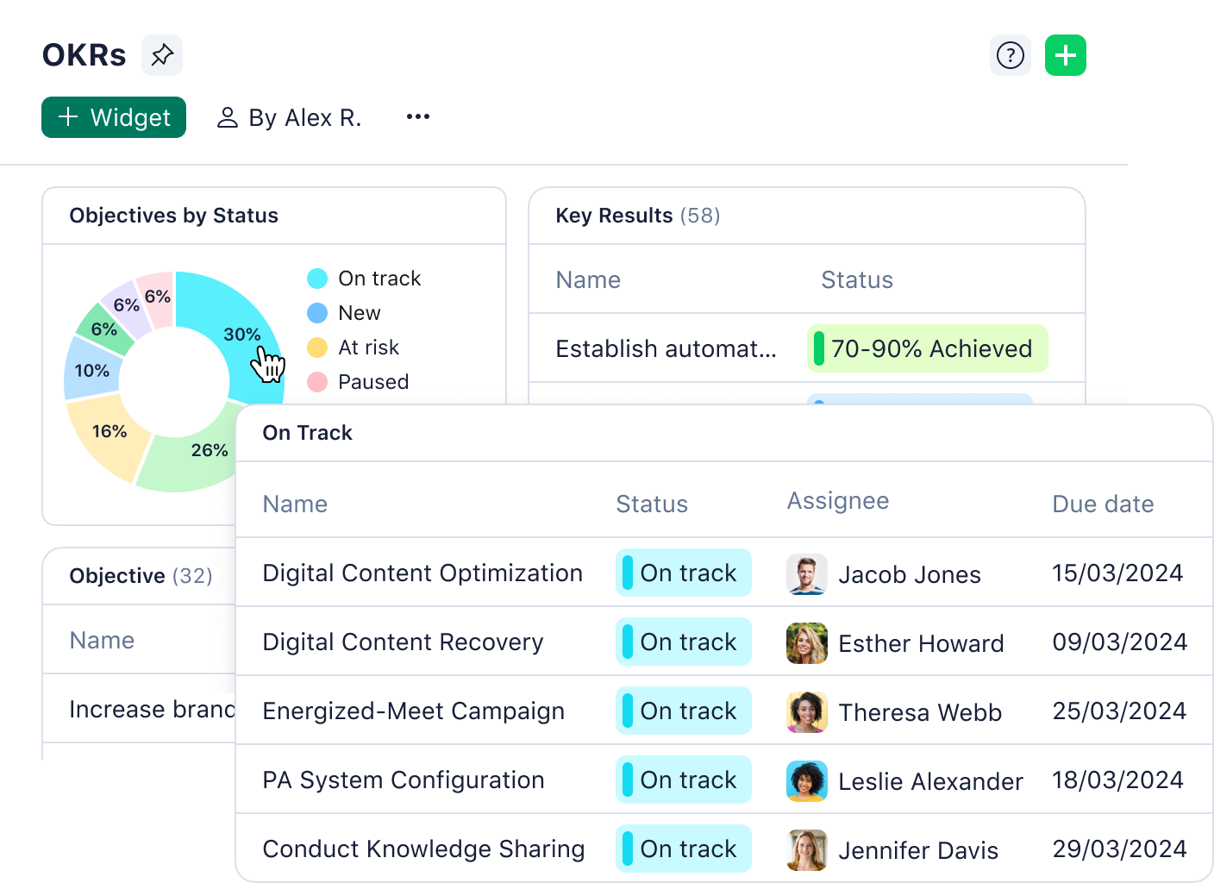Pin the OKRs dashboard
Viewport: 1214px width, 883px height.
click(x=161, y=54)
